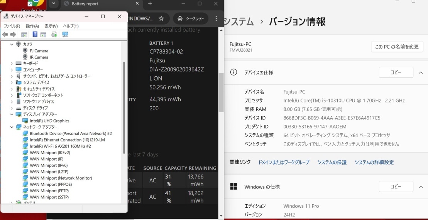Select the IR Camera device
This screenshot has width=428, height=220.
coord(39,57)
